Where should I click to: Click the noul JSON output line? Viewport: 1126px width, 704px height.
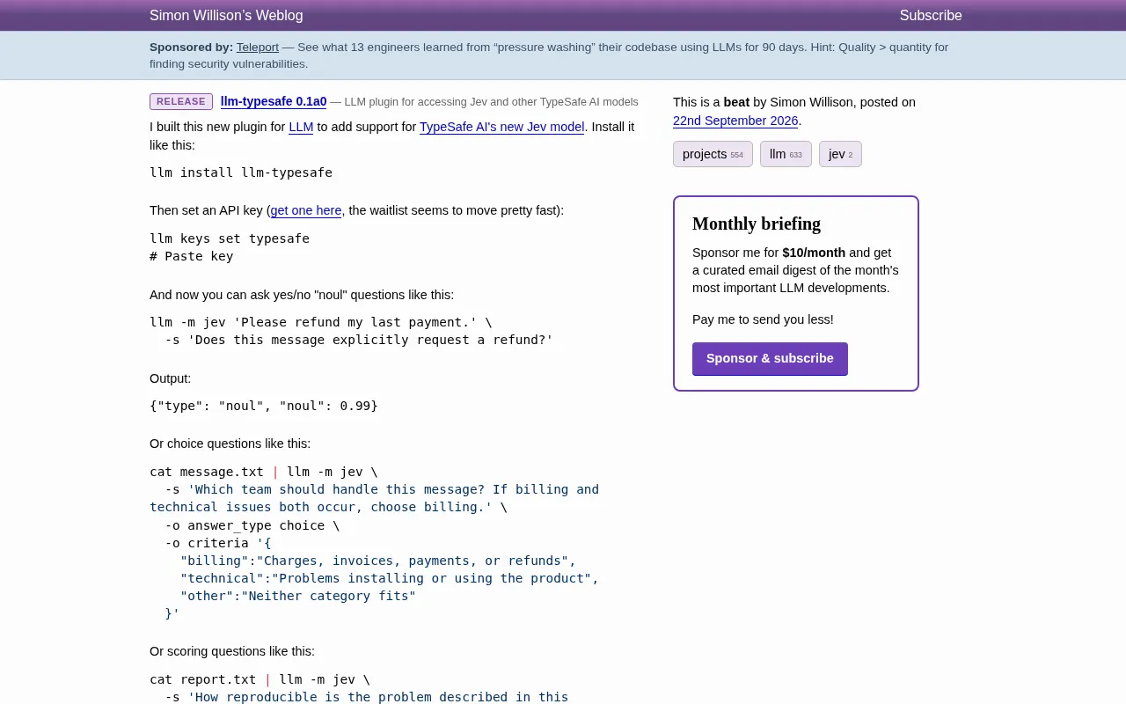click(264, 406)
